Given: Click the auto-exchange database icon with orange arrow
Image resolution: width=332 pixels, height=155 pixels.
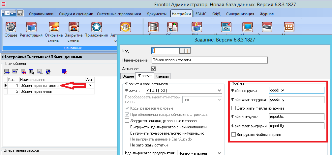Looking at the screenshot, I should 126,27.
